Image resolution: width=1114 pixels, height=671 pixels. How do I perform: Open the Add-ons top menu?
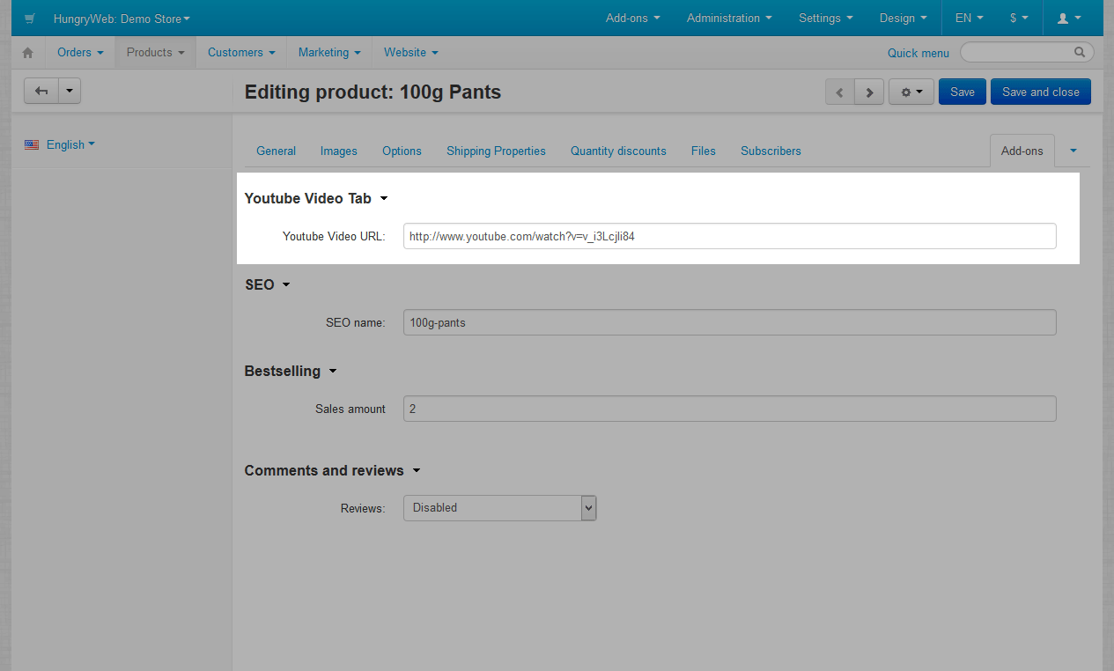point(633,18)
